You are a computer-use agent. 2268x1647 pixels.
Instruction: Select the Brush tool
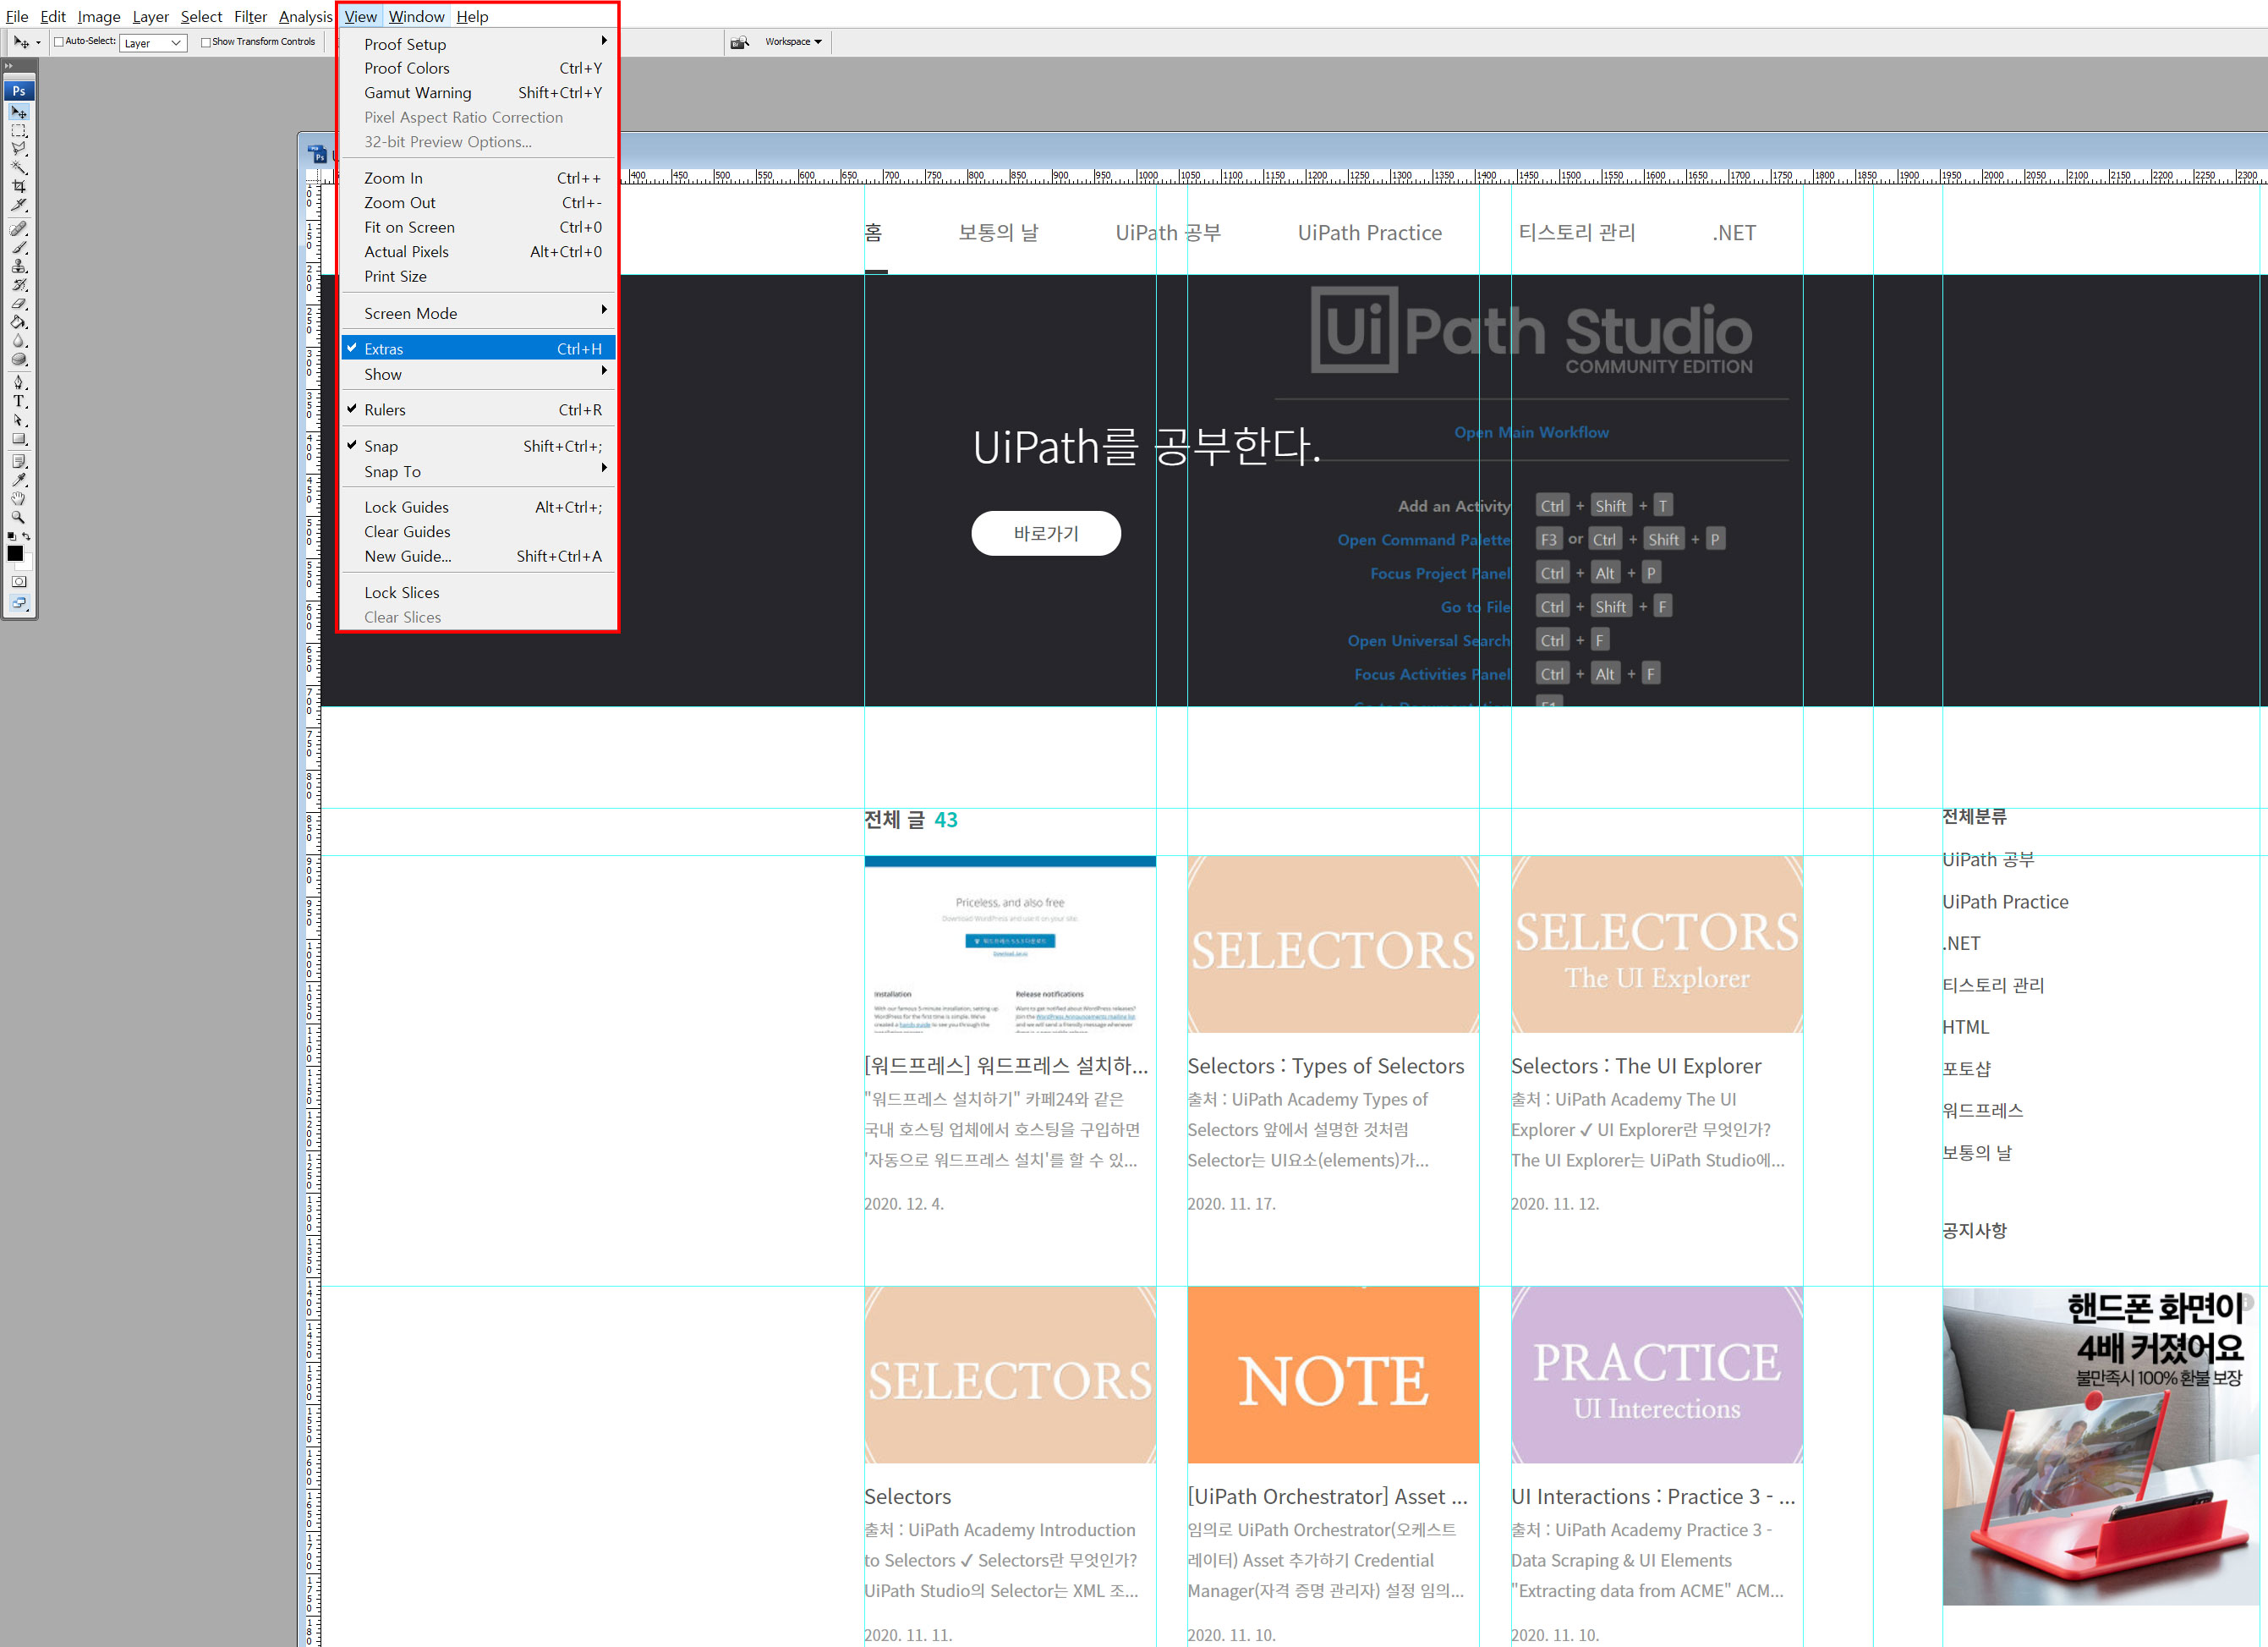19,247
